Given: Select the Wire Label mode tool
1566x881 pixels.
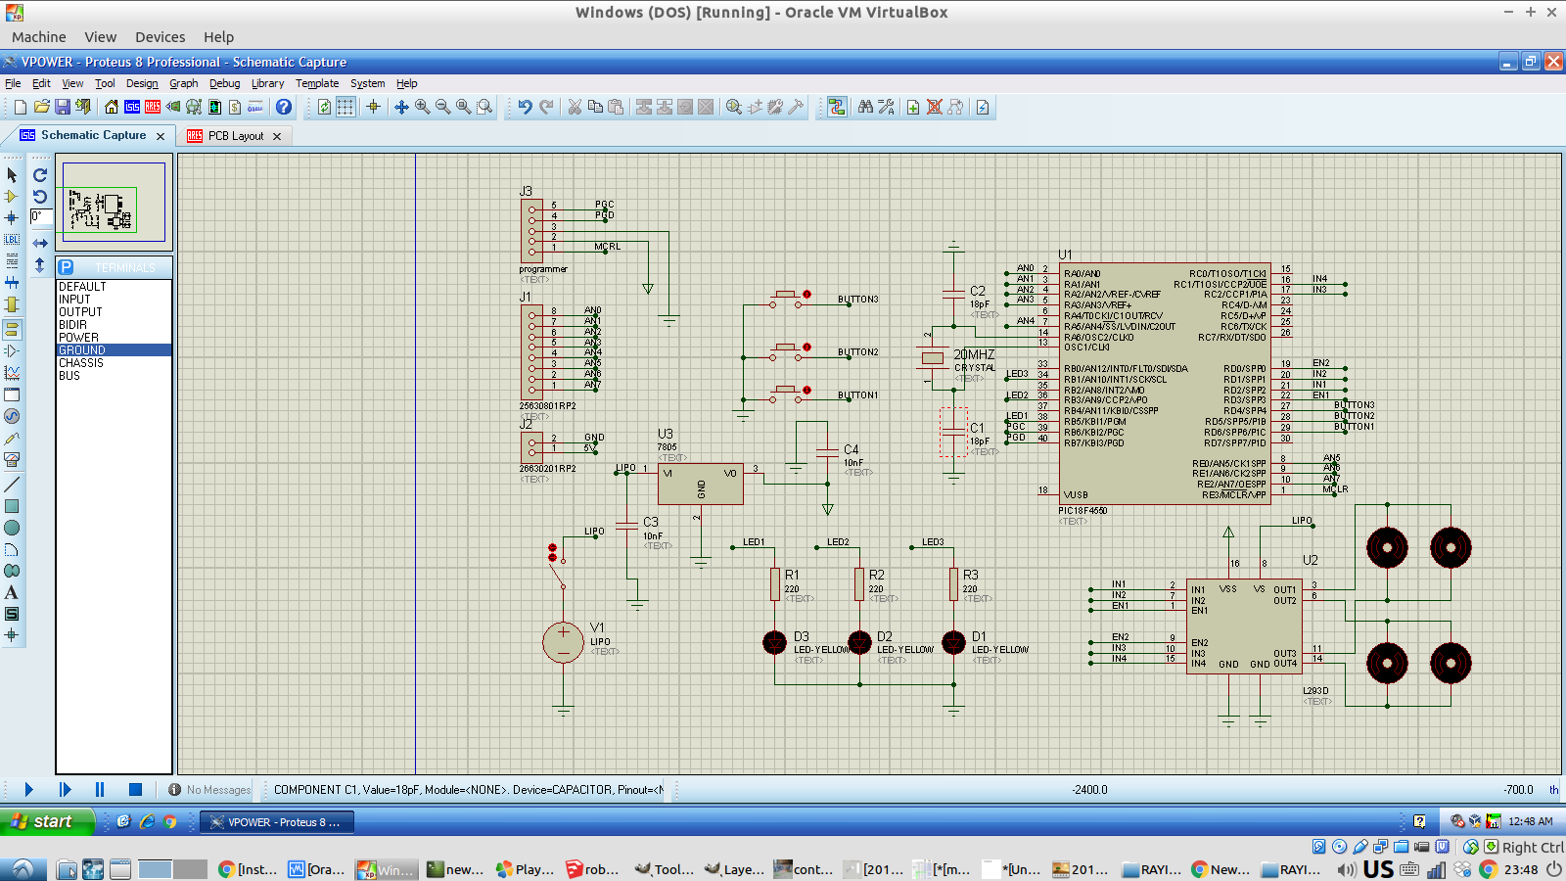Looking at the screenshot, I should (x=12, y=239).
